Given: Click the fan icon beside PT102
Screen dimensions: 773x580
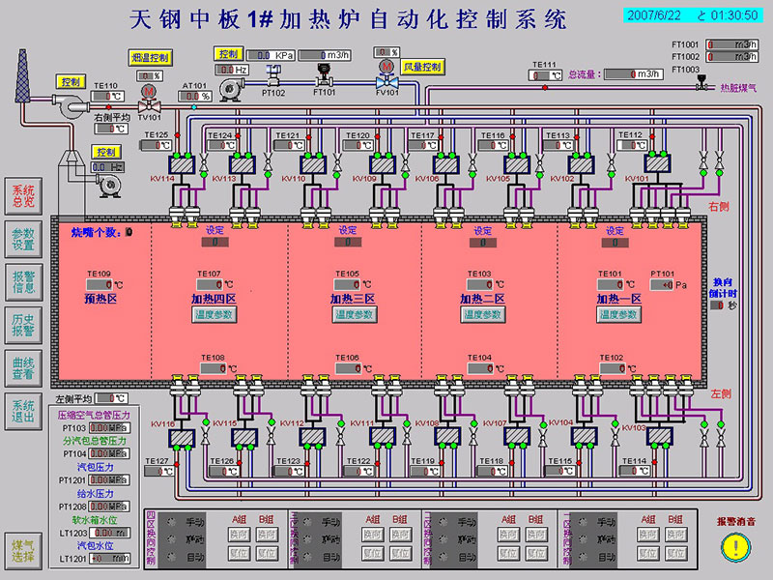Looking at the screenshot, I should pyautogui.click(x=231, y=87).
